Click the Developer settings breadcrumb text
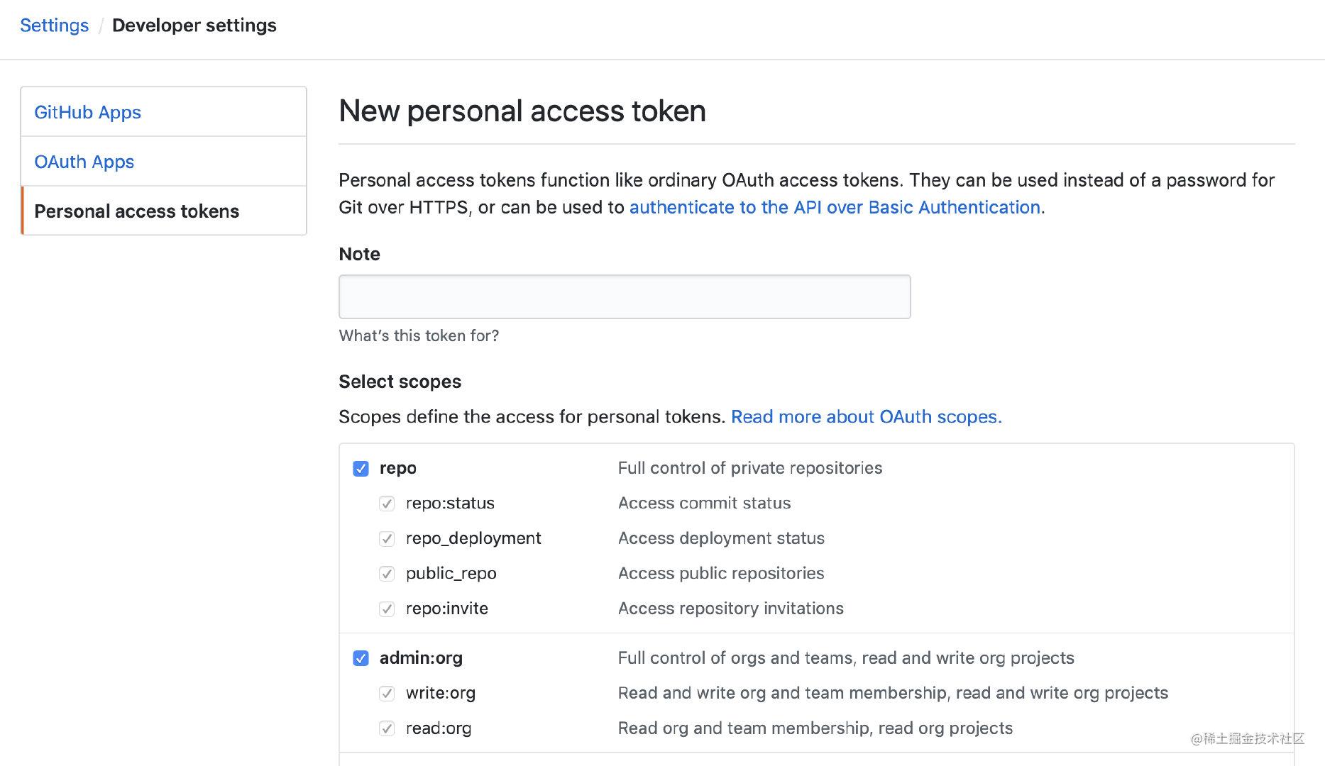This screenshot has height=766, width=1325. click(x=194, y=26)
